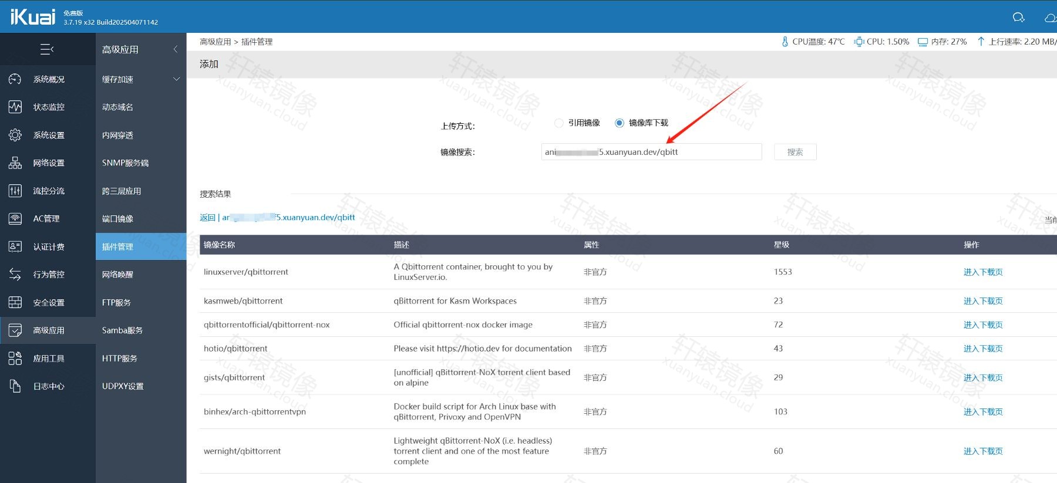Select 引用镜像 upload method

(x=558, y=123)
